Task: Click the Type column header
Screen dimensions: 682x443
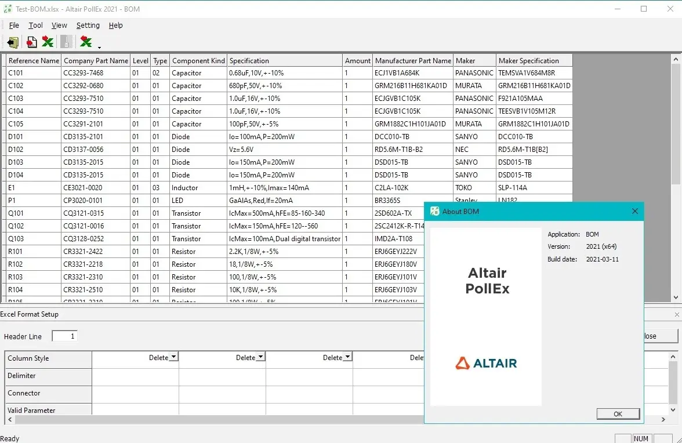Action: [160, 60]
